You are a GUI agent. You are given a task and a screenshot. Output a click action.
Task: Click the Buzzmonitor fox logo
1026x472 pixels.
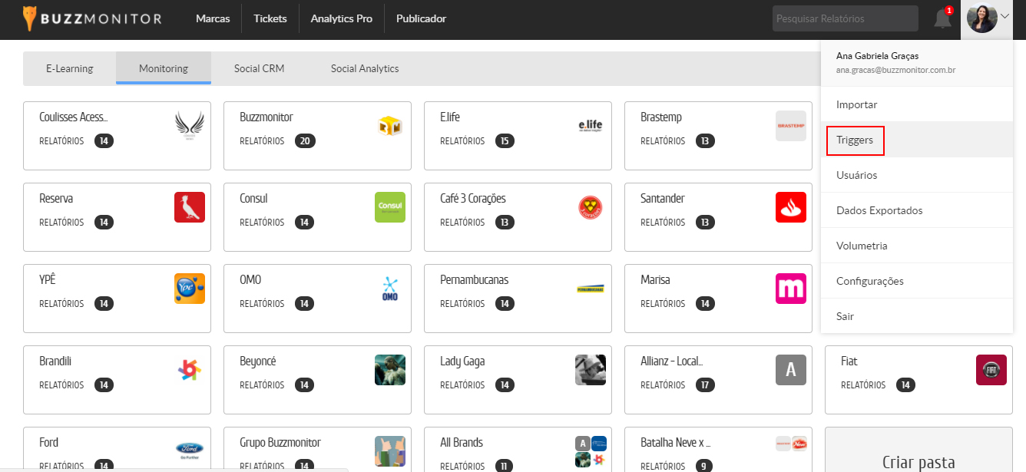pyautogui.click(x=32, y=18)
